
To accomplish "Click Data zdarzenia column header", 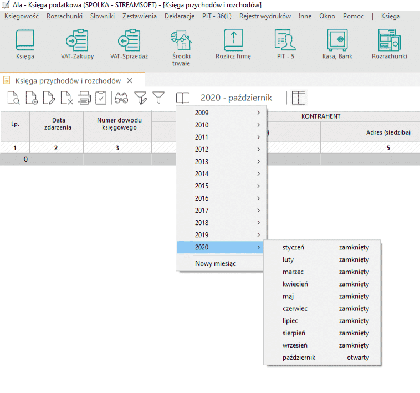I will coord(57,126).
